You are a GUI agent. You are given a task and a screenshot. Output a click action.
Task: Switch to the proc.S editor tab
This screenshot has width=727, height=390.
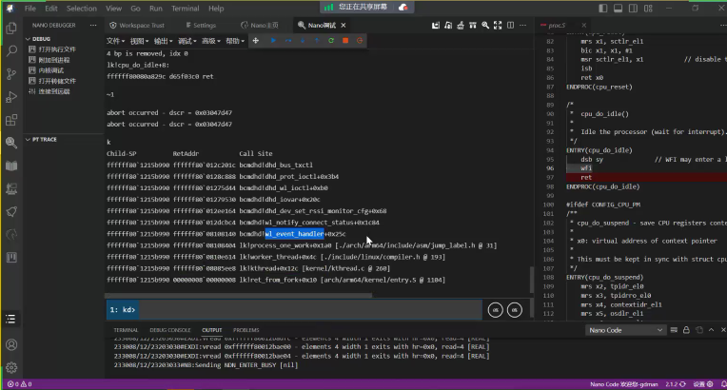click(557, 26)
